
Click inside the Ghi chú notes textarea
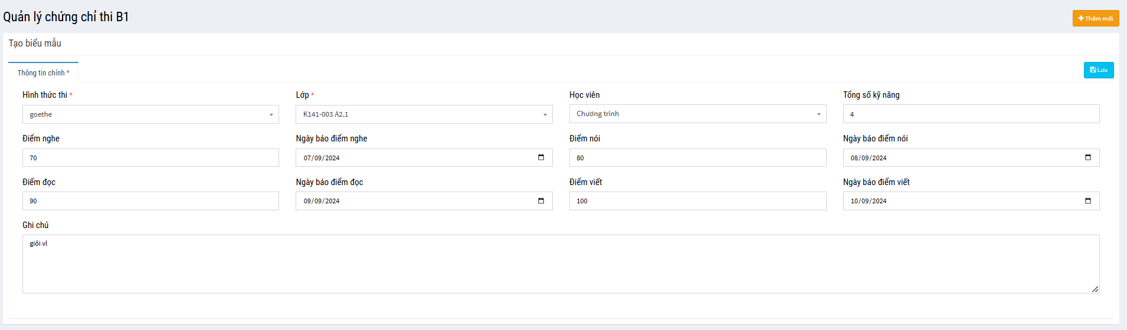561,264
